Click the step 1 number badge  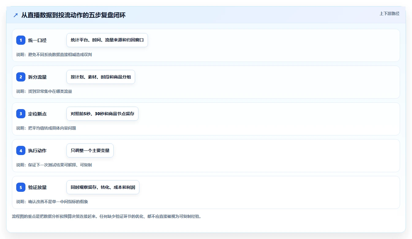pyautogui.click(x=21, y=40)
